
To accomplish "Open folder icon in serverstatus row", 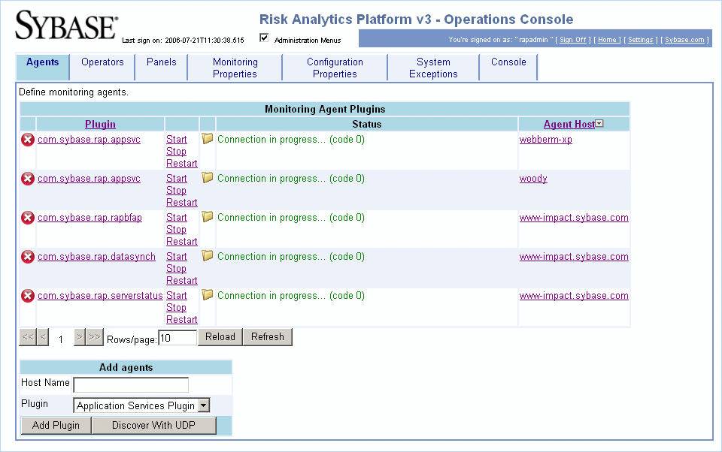I will point(208,295).
